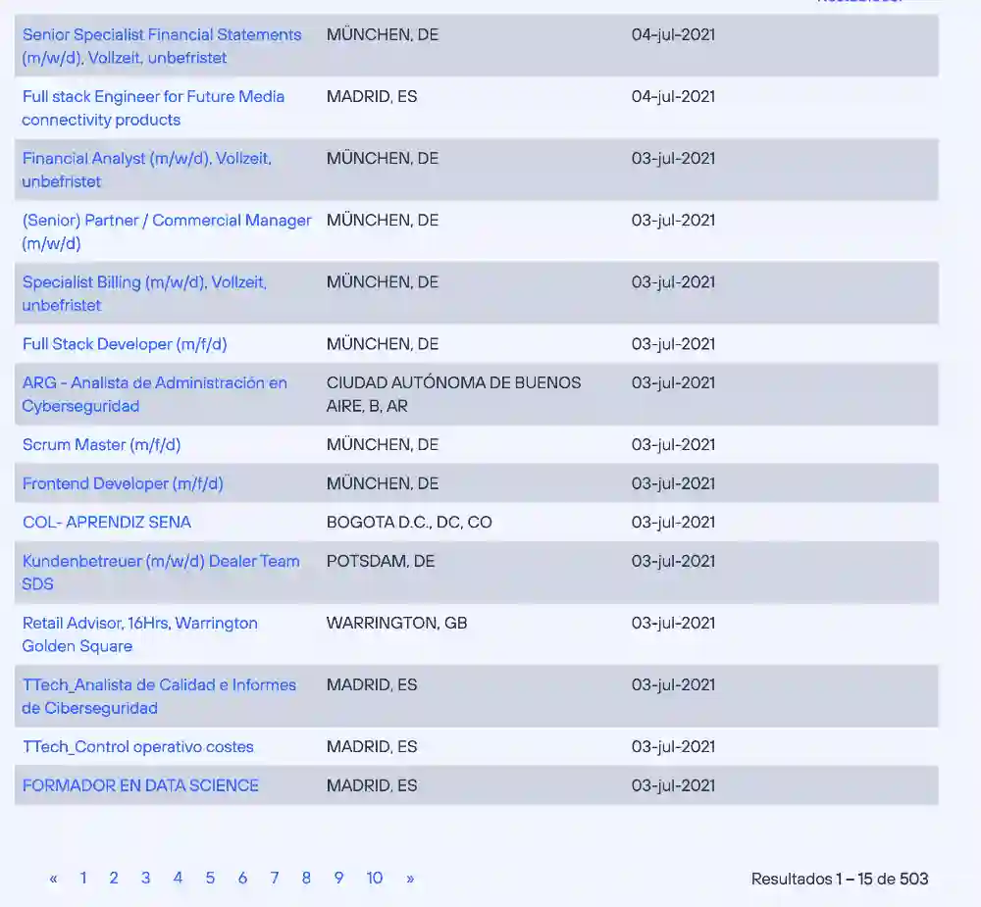The image size is (981, 907).
Task: Open Retail Advisor Warrington Golden Square job
Action: coord(140,634)
